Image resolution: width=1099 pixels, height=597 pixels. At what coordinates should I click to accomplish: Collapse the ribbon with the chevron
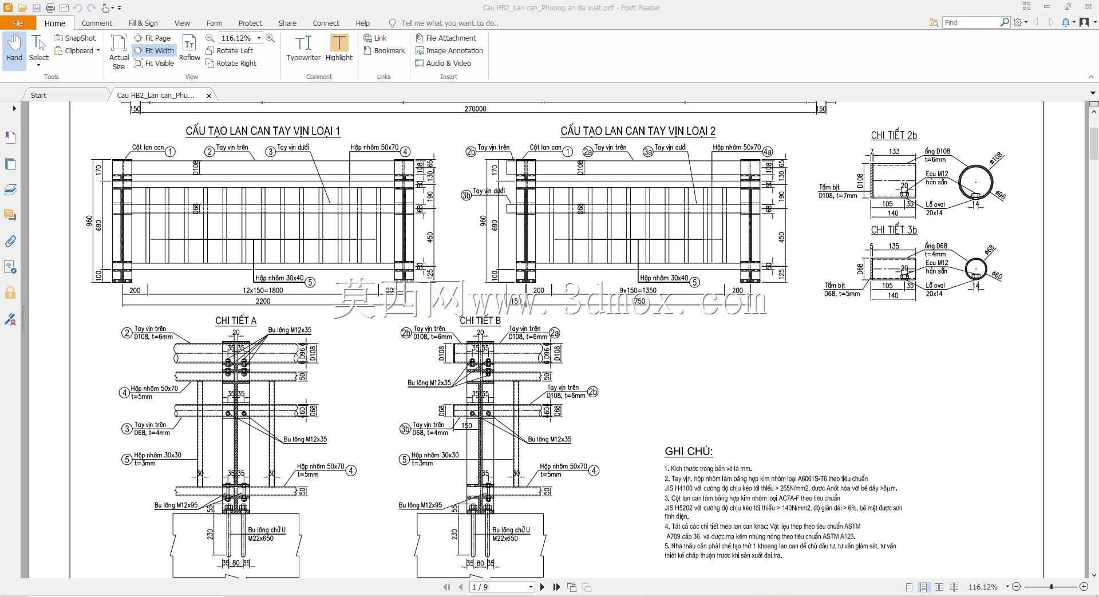tap(1090, 77)
